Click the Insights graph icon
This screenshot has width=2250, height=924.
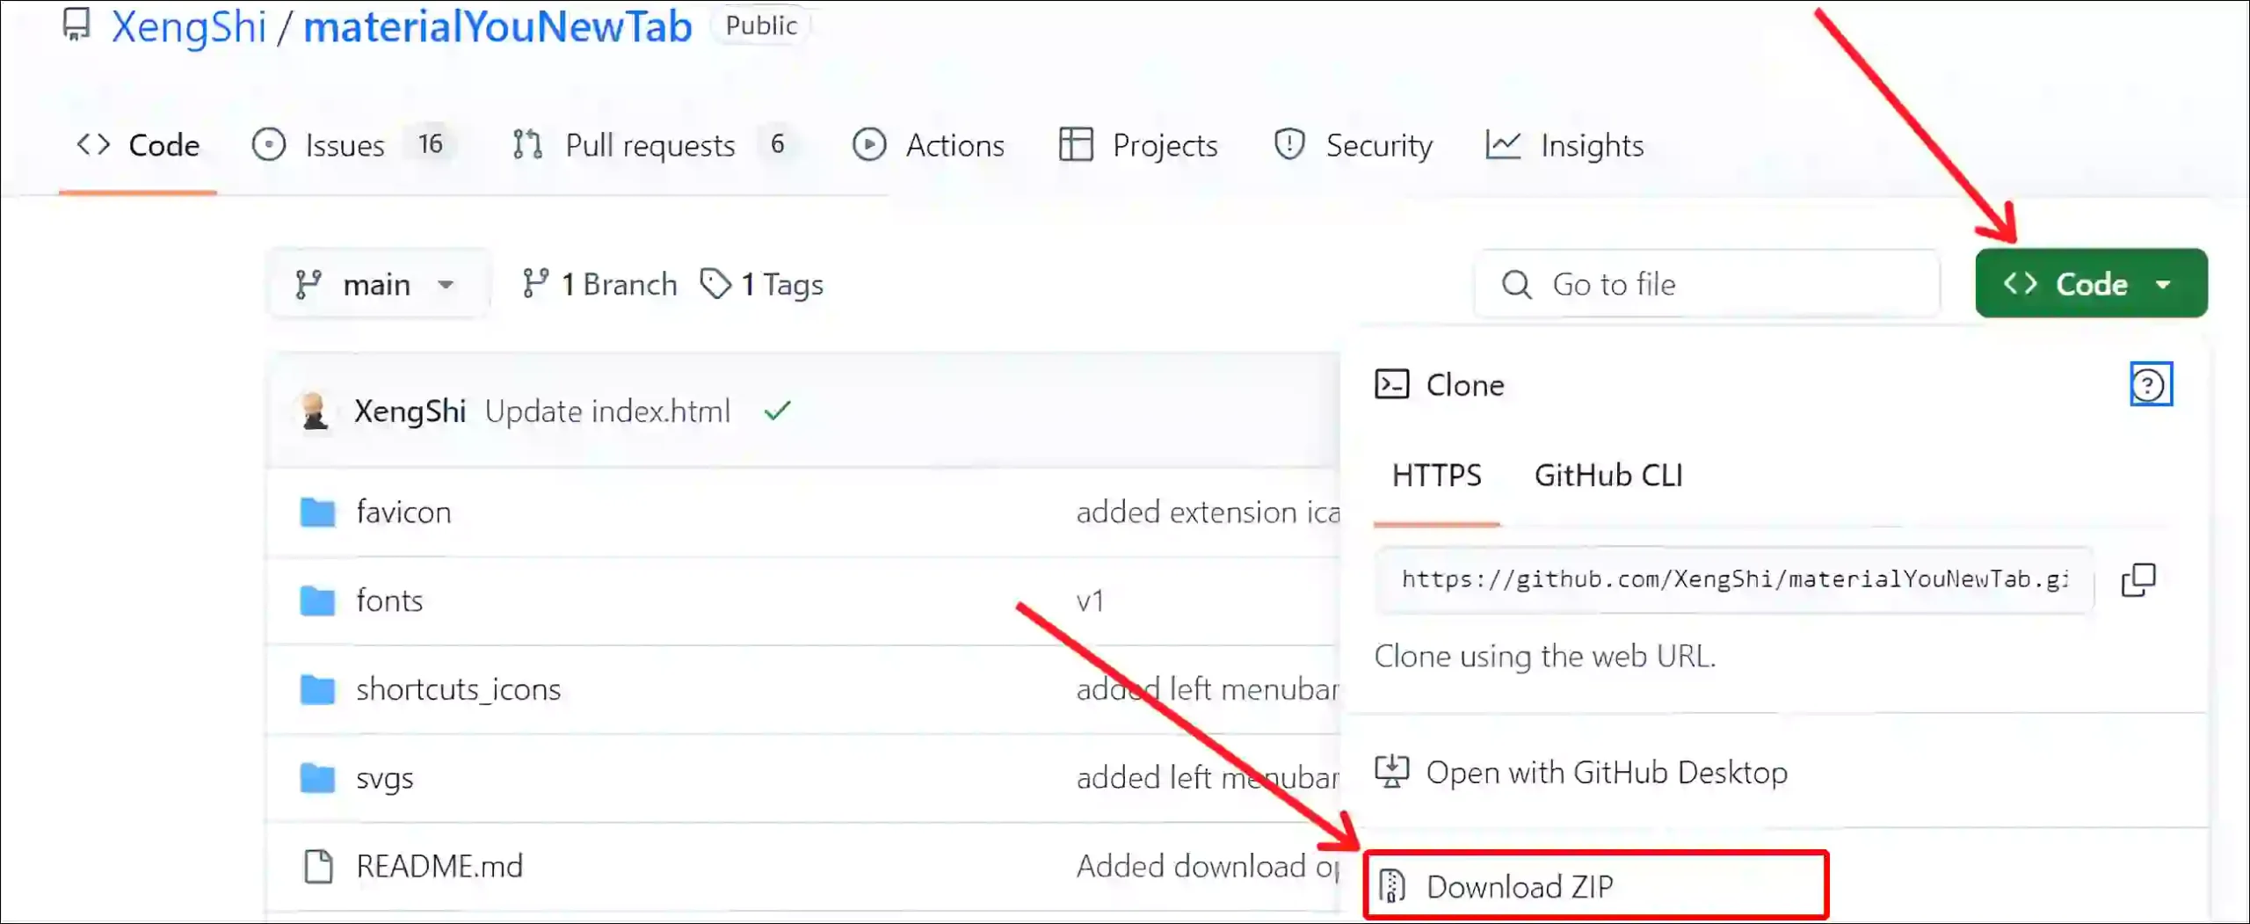pyautogui.click(x=1503, y=144)
